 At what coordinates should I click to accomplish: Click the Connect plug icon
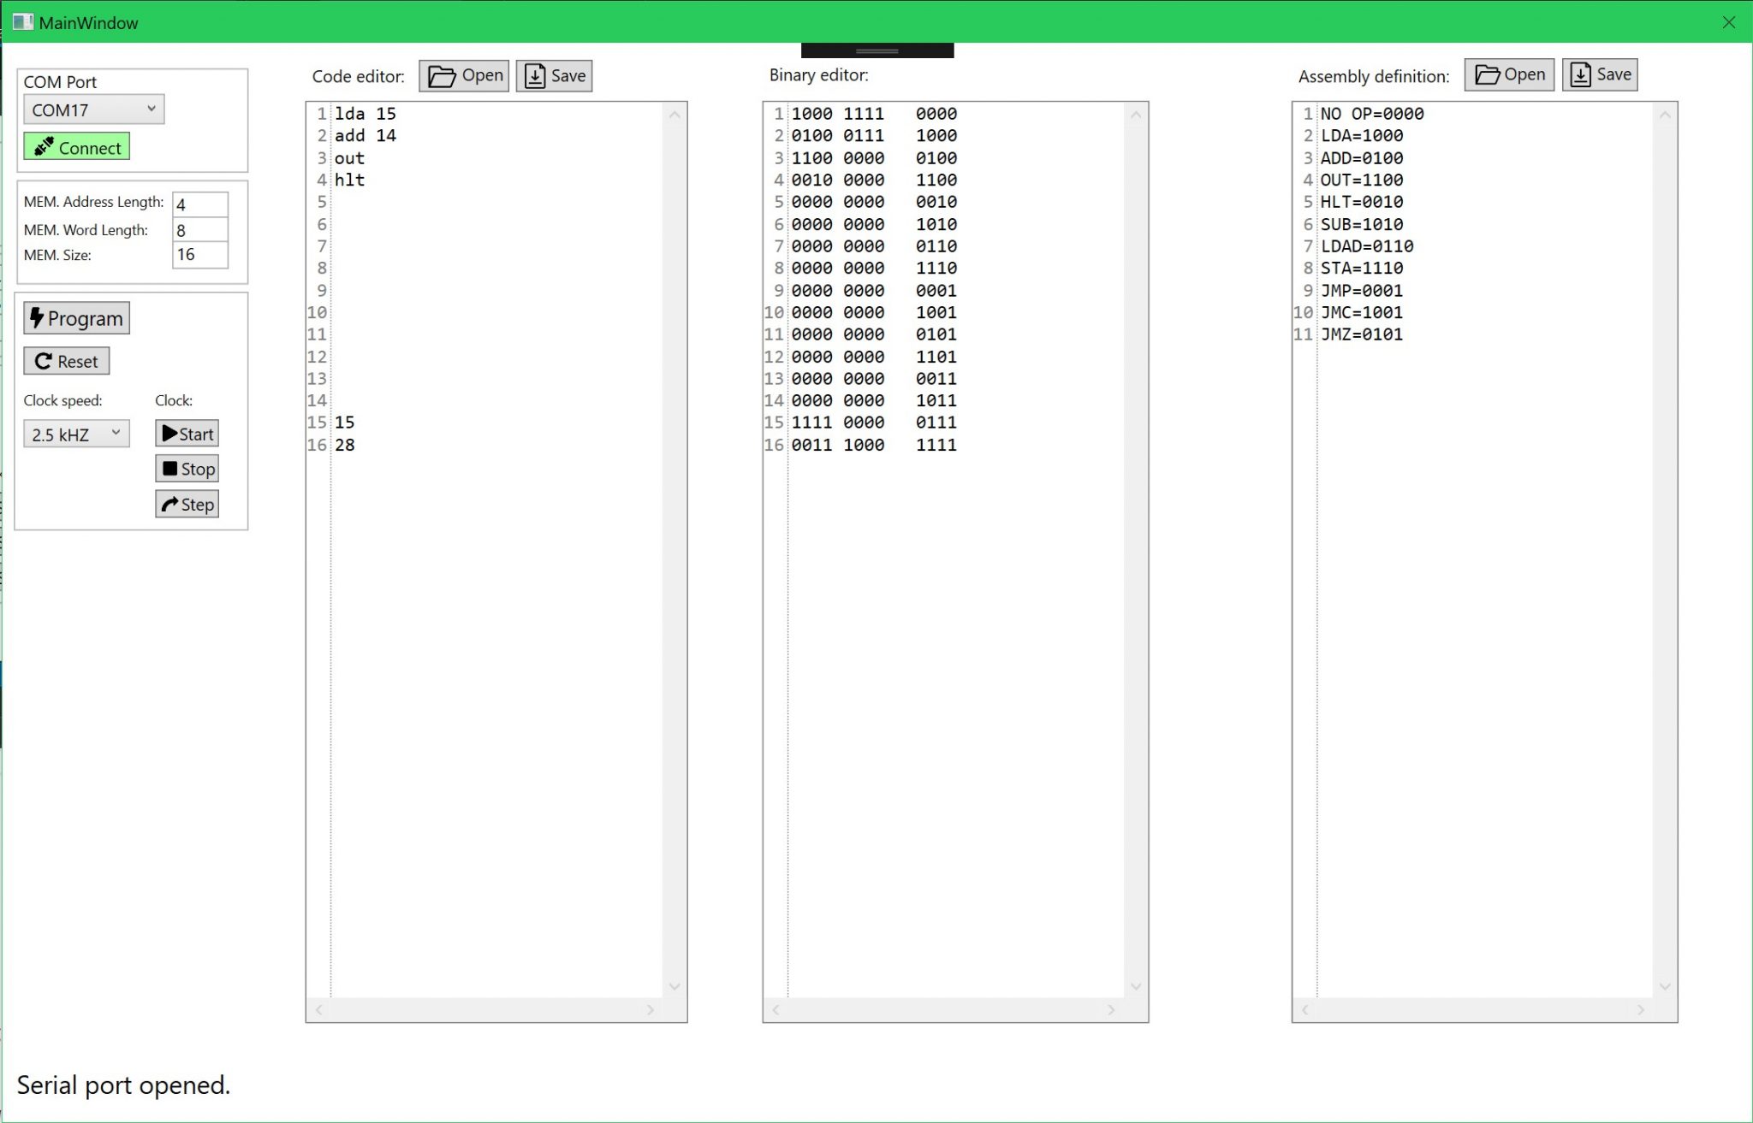point(45,145)
